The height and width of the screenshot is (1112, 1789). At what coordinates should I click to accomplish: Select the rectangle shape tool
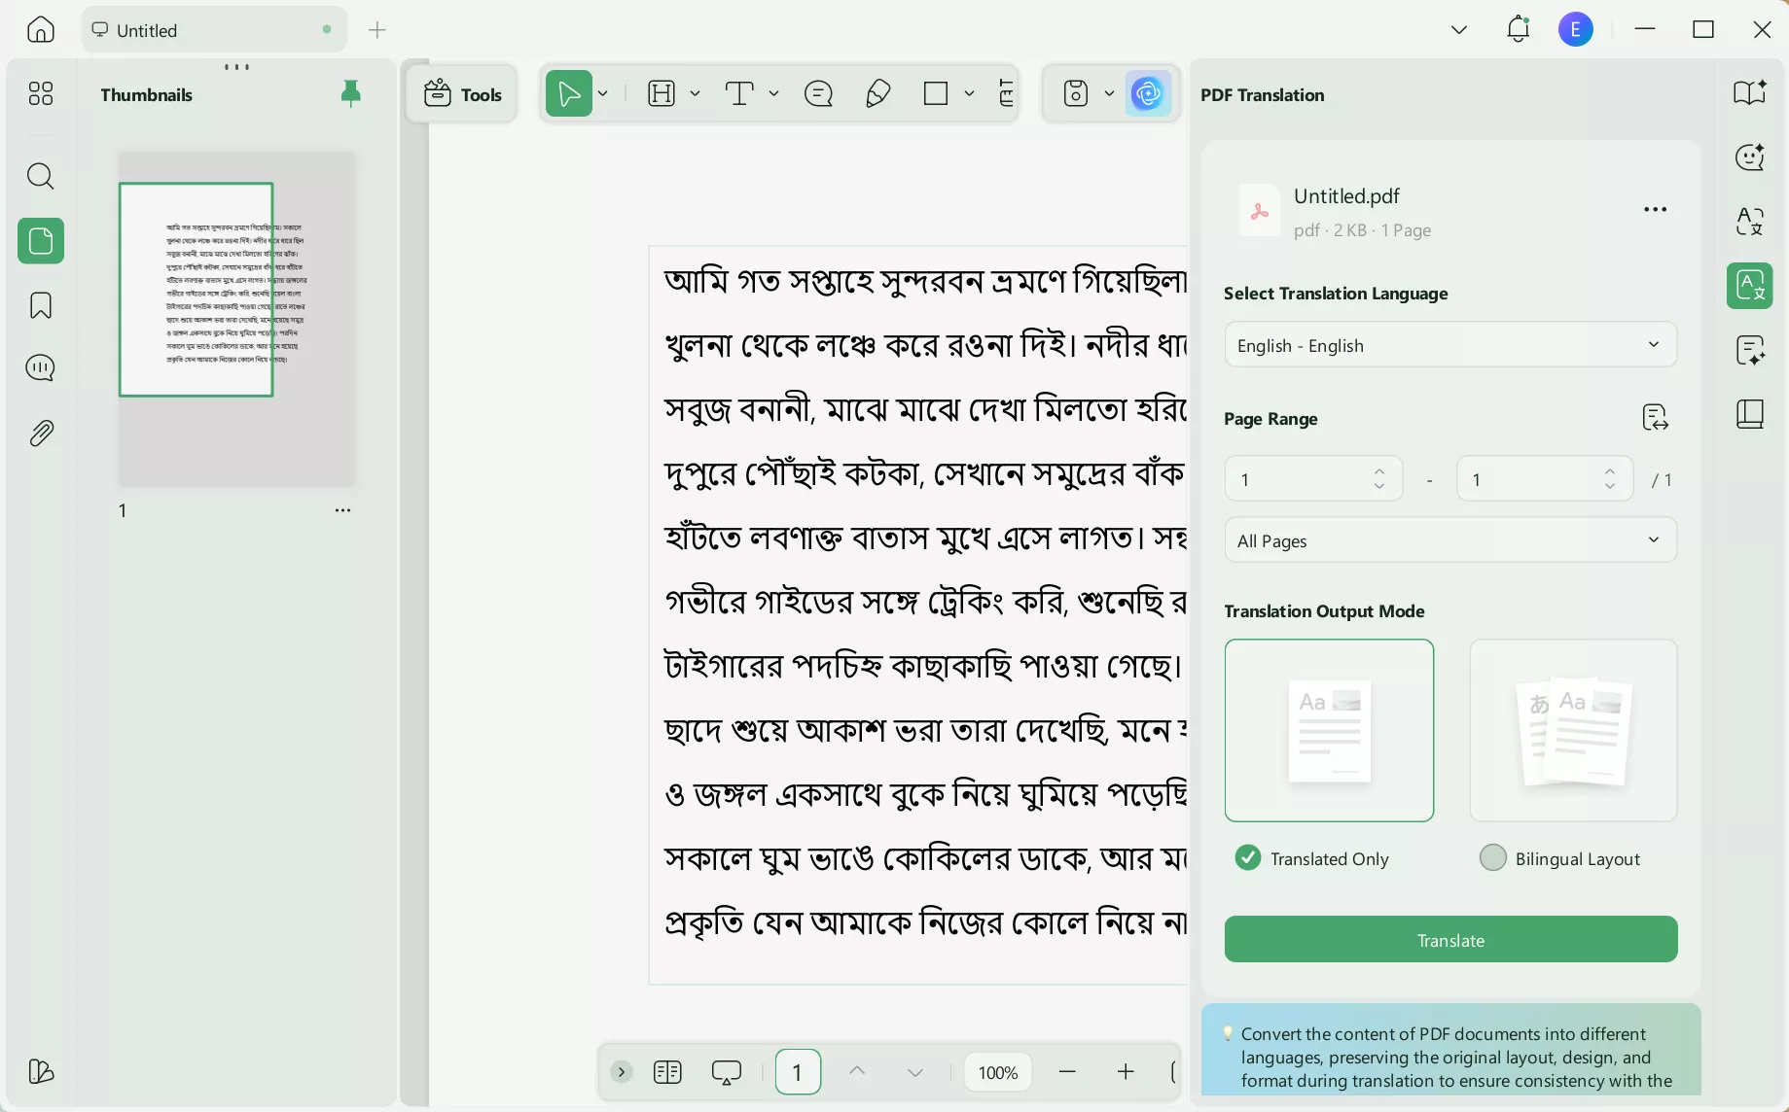pos(937,93)
